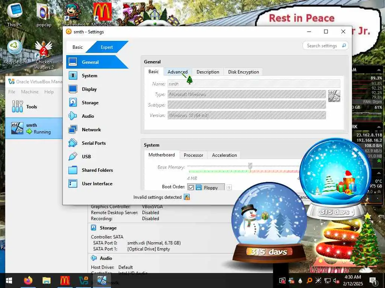The height and width of the screenshot is (288, 385).
Task: Click the Invalid settings detected warning icon
Action: click(187, 197)
